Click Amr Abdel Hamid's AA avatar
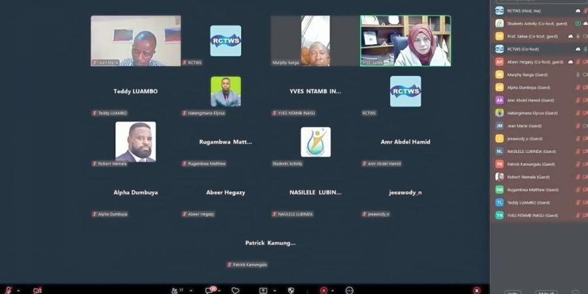The height and width of the screenshot is (294, 588). pos(500,100)
